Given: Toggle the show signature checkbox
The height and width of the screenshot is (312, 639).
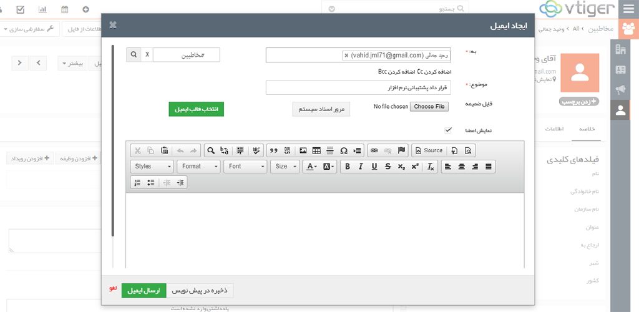Looking at the screenshot, I should 447,130.
